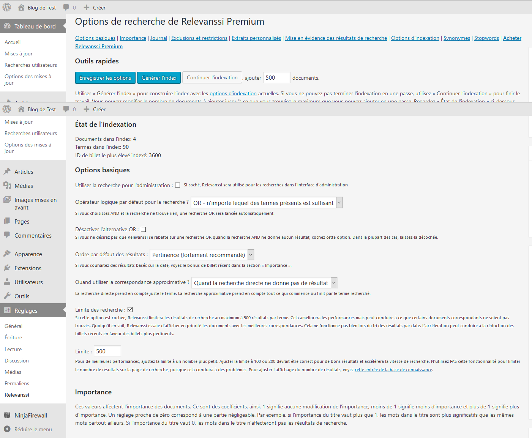Click the Outils wrench icon
Screen dimensions: 532x438
tap(7, 296)
